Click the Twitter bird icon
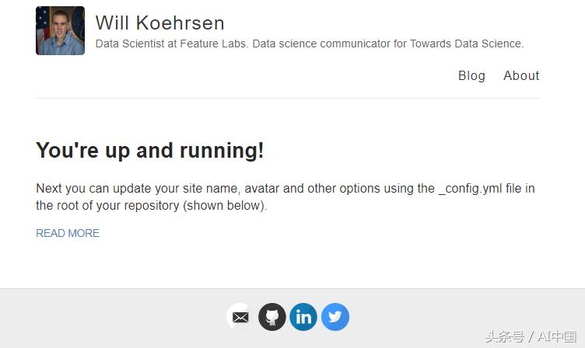The width and height of the screenshot is (585, 348). tap(335, 317)
